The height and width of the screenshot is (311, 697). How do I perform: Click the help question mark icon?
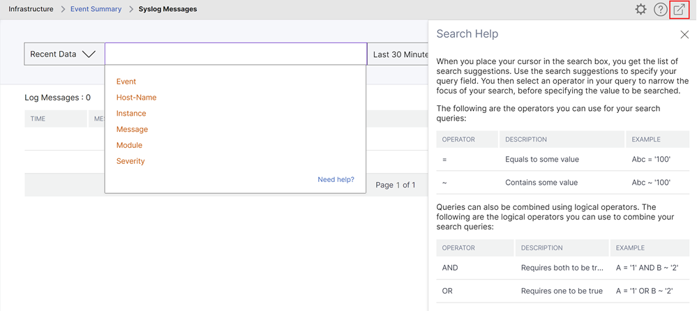[x=661, y=9]
